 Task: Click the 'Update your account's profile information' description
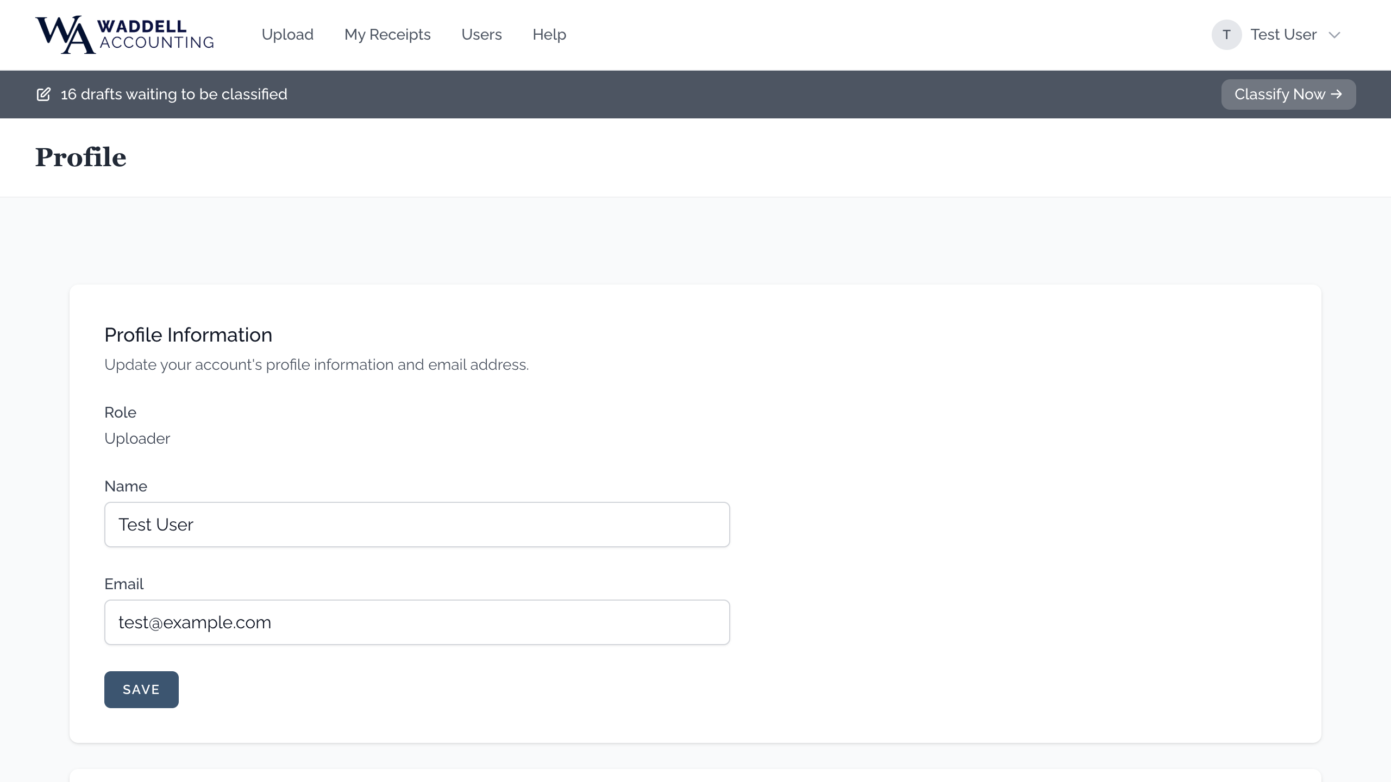[x=316, y=365]
